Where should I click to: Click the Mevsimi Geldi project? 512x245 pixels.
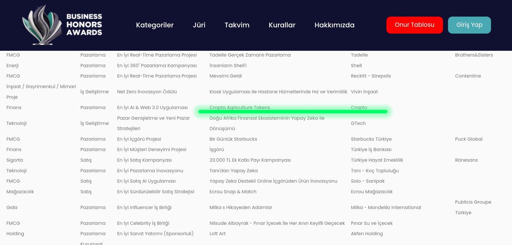[x=226, y=76]
